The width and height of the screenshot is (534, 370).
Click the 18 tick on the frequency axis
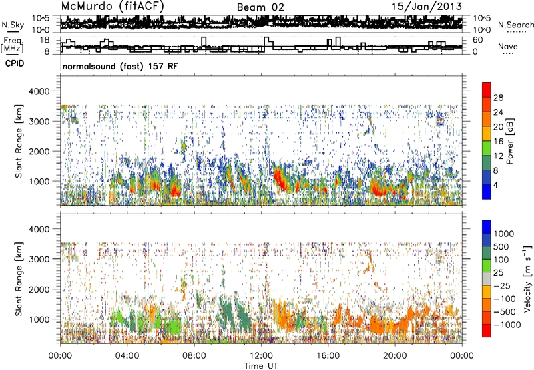click(45, 40)
